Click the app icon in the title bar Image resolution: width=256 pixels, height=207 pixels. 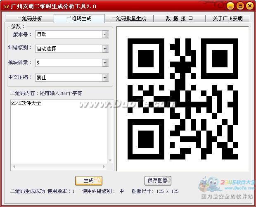click(x=7, y=7)
